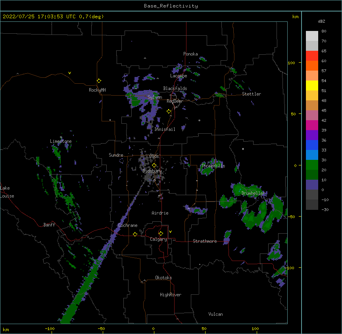Select the orange 57-60 dBZ legend band

tap(312, 65)
